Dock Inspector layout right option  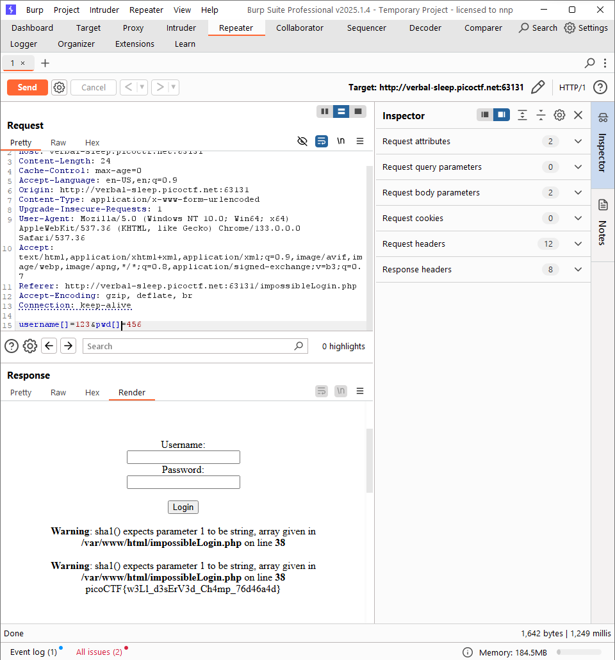tap(502, 115)
